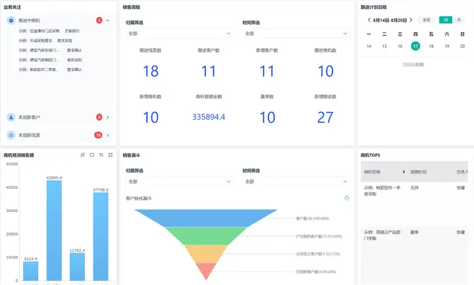Open 归属筛选 dropdown in 销售漏斗 panel

[179, 182]
